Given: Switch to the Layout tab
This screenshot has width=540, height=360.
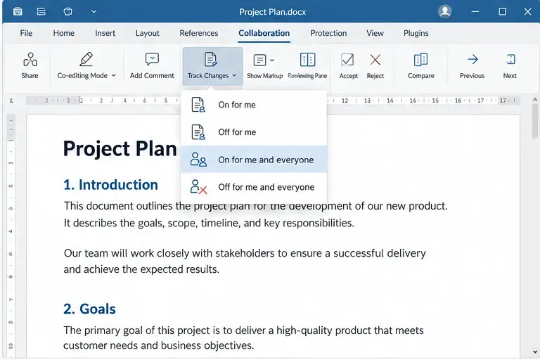Looking at the screenshot, I should [x=147, y=33].
